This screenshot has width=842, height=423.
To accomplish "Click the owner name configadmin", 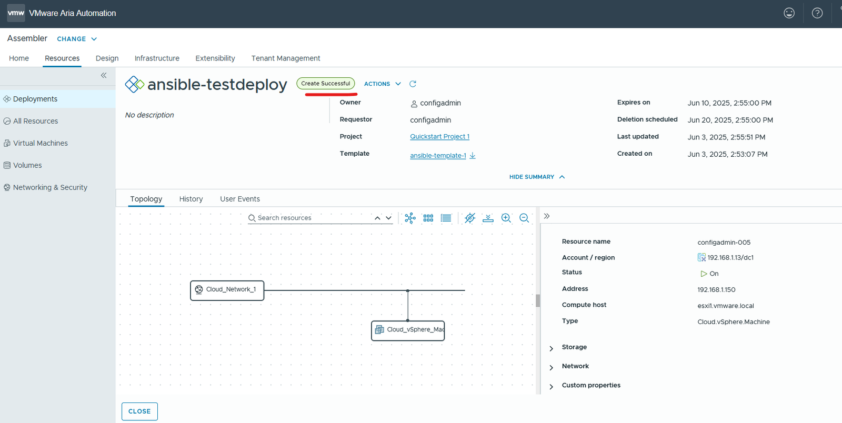I will coord(440,103).
